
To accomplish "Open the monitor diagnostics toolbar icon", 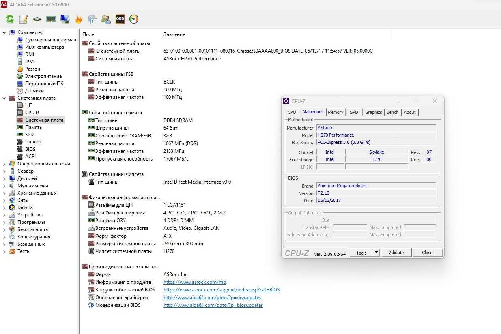I will pyautogui.click(x=65, y=19).
